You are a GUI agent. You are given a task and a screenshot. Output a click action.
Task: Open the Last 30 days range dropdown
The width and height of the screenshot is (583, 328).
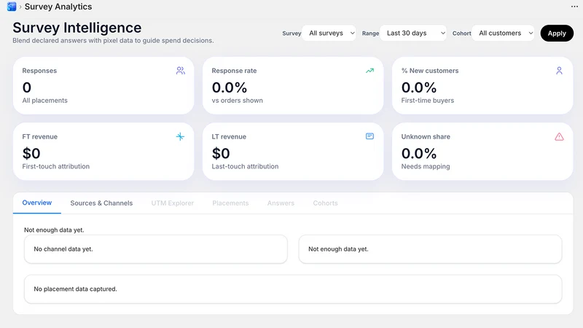(413, 33)
